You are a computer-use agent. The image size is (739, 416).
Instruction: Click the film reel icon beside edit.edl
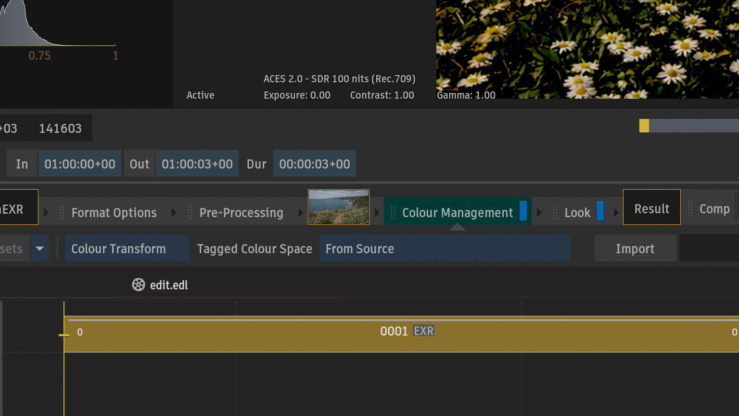click(139, 285)
